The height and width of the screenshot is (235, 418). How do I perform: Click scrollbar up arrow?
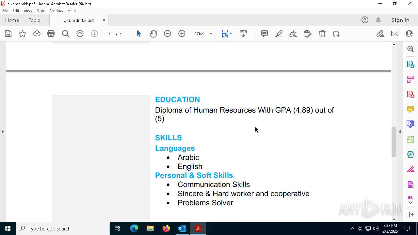coord(394,44)
